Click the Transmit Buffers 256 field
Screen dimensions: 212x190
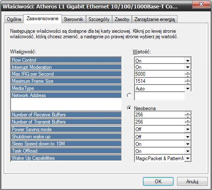tap(160, 122)
